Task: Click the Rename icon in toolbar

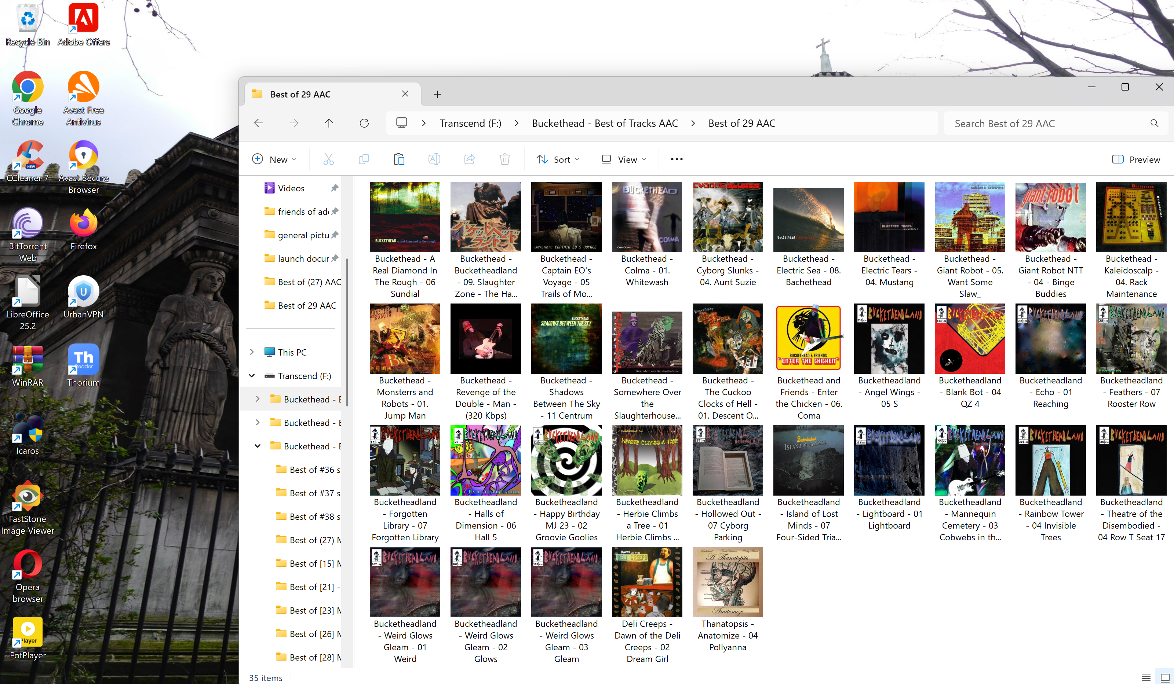Action: pyautogui.click(x=434, y=159)
